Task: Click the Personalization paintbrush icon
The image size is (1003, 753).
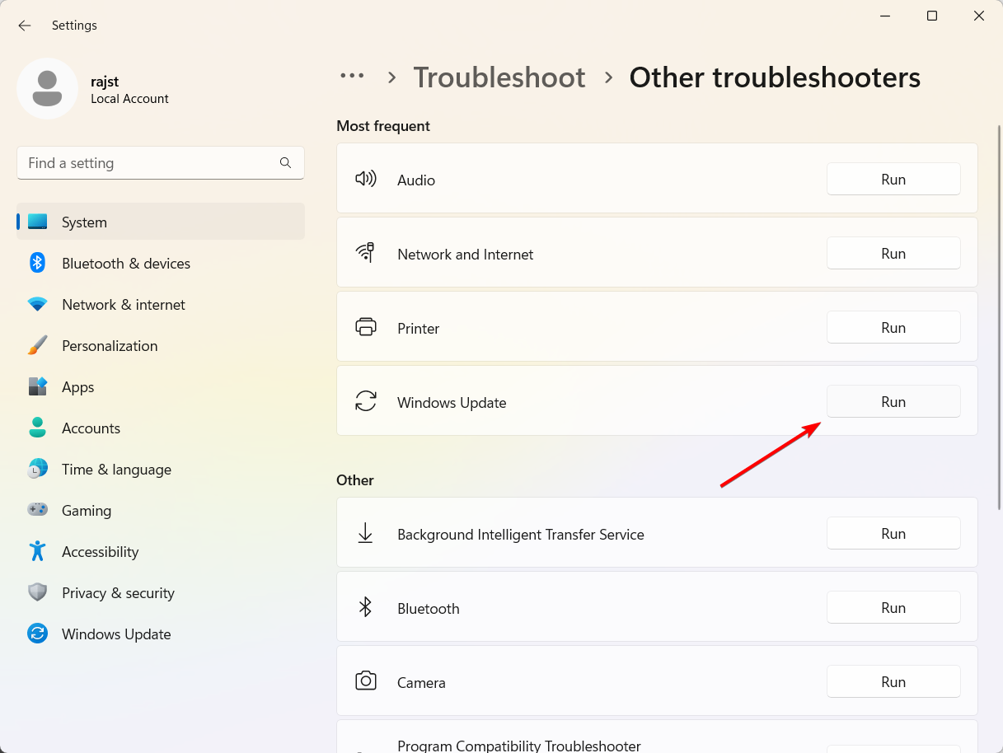Action: [x=38, y=345]
